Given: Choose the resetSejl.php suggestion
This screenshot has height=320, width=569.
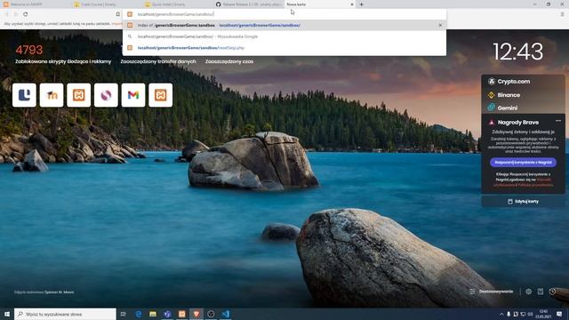Looking at the screenshot, I should 284,48.
